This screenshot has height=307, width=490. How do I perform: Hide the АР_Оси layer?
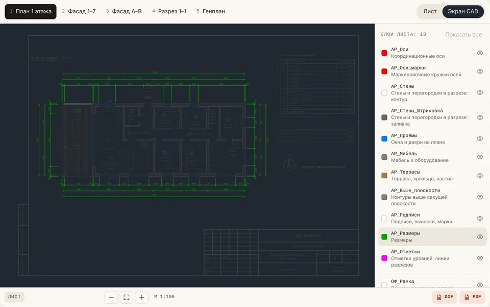tap(480, 53)
